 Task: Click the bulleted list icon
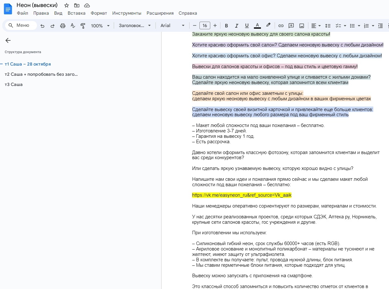(352, 26)
